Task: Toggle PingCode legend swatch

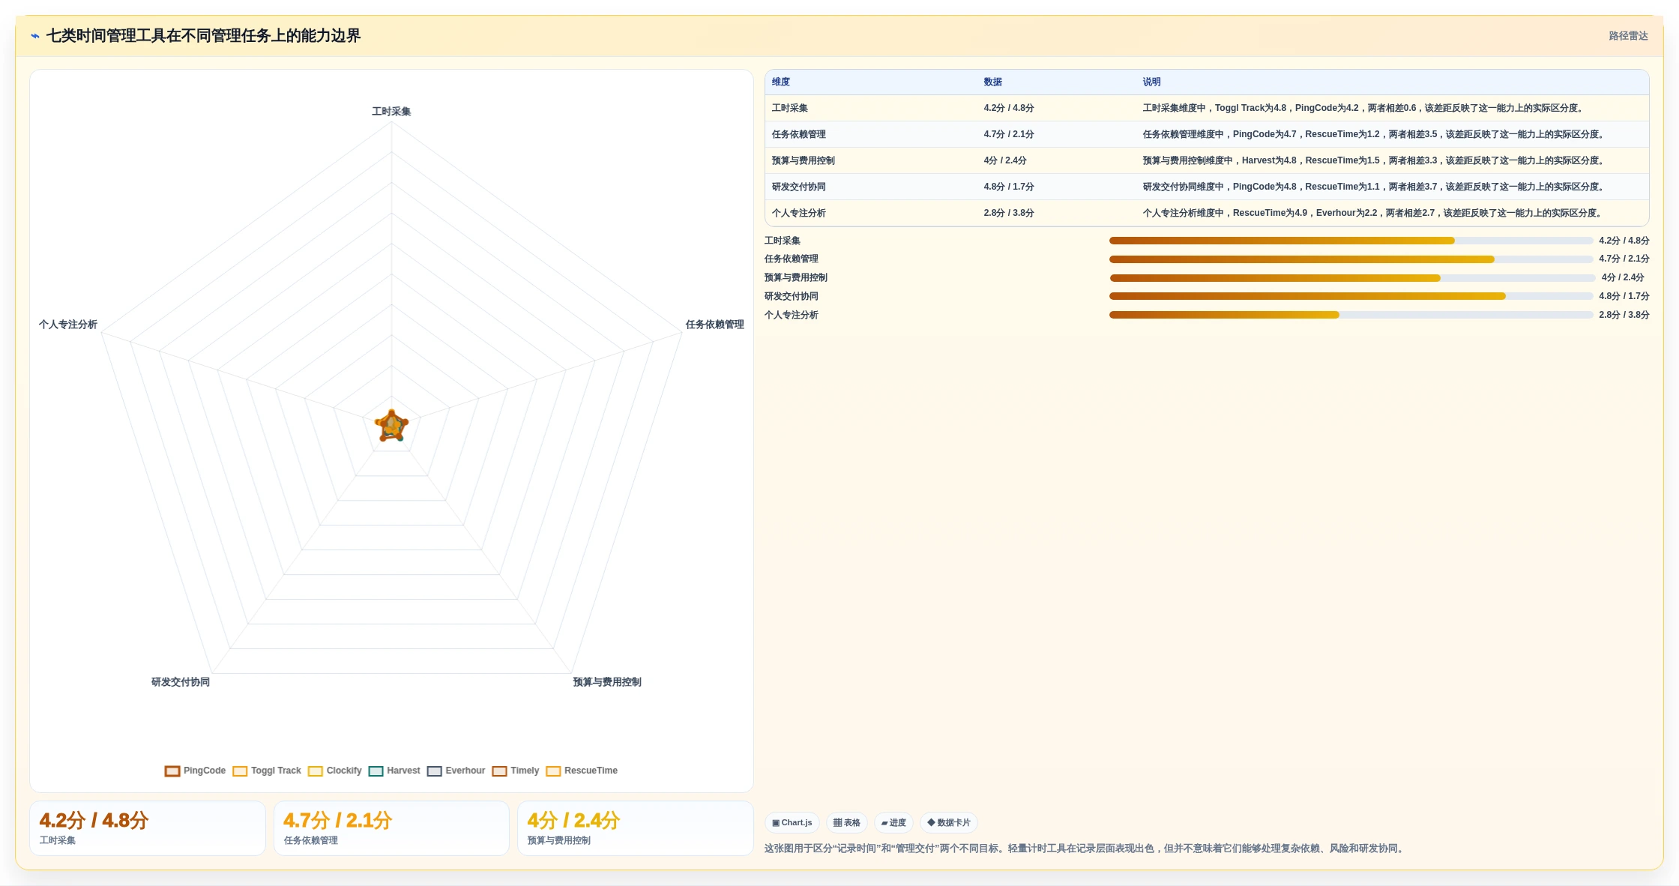Action: tap(172, 771)
